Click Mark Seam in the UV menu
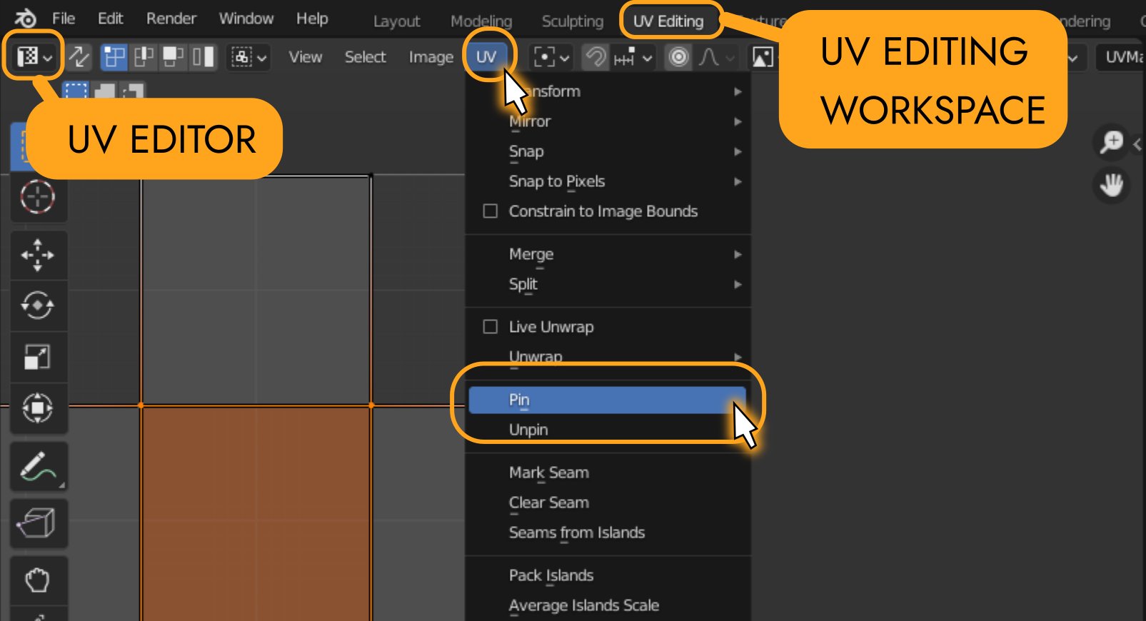Image resolution: width=1146 pixels, height=621 pixels. (x=549, y=473)
